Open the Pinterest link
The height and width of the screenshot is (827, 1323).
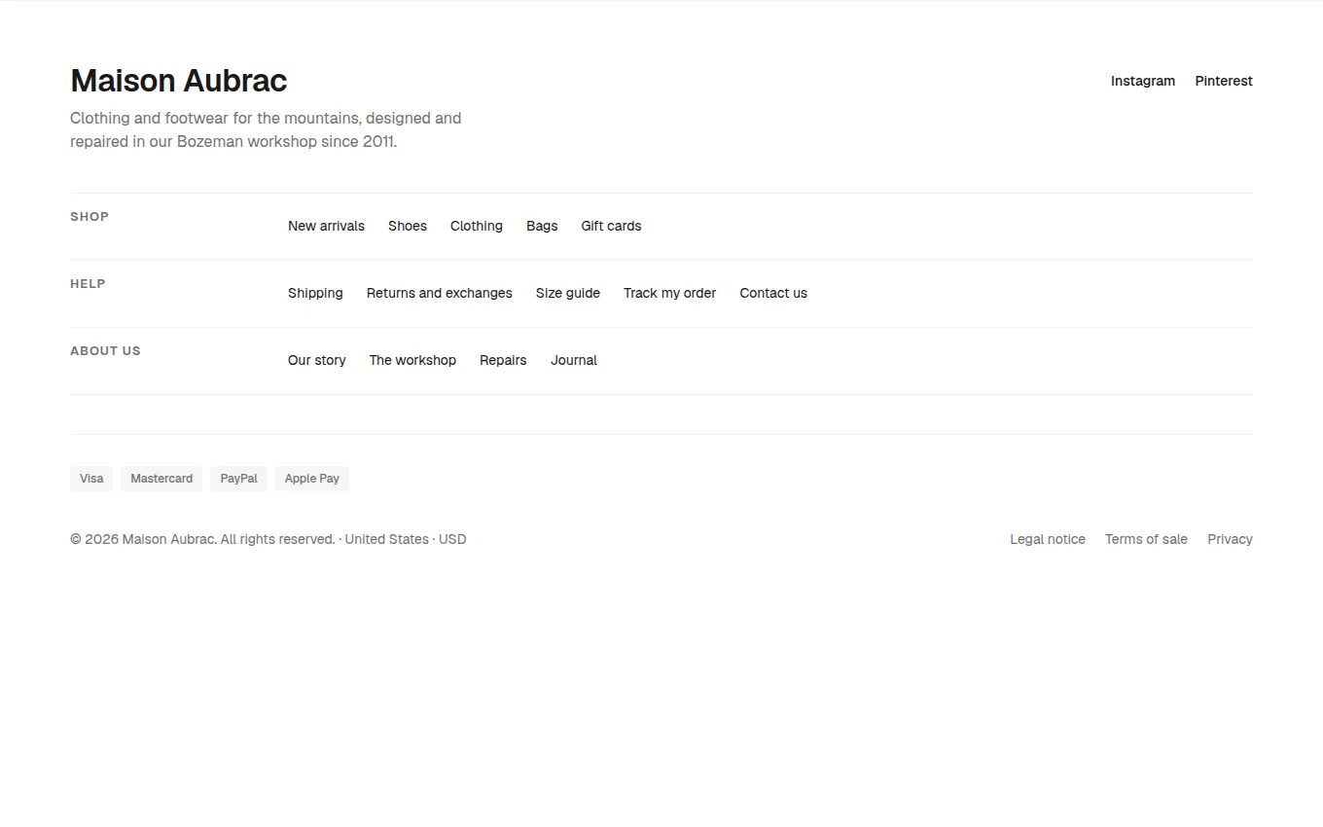tap(1224, 81)
